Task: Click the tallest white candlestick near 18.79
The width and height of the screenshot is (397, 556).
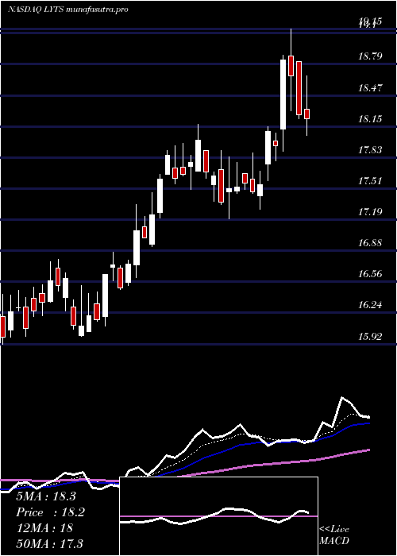Action: coord(283,95)
